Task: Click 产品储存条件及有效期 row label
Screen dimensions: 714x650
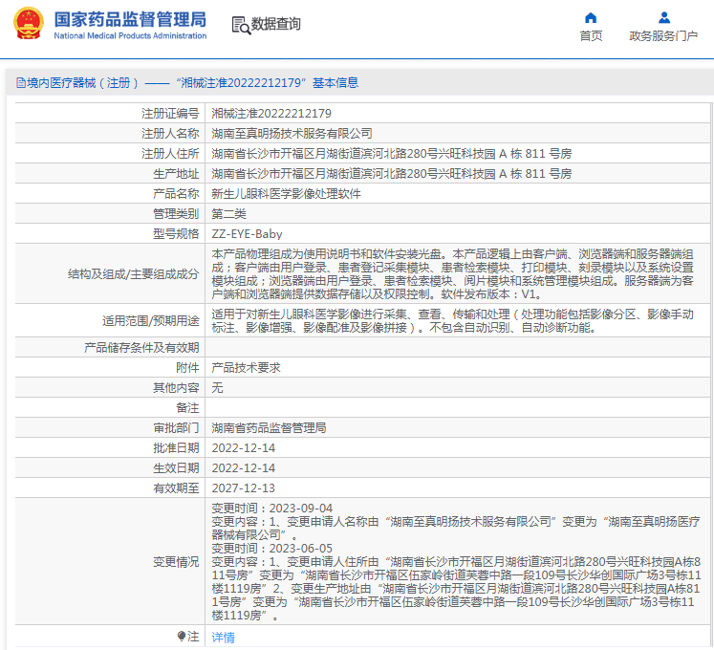Action: 141,348
